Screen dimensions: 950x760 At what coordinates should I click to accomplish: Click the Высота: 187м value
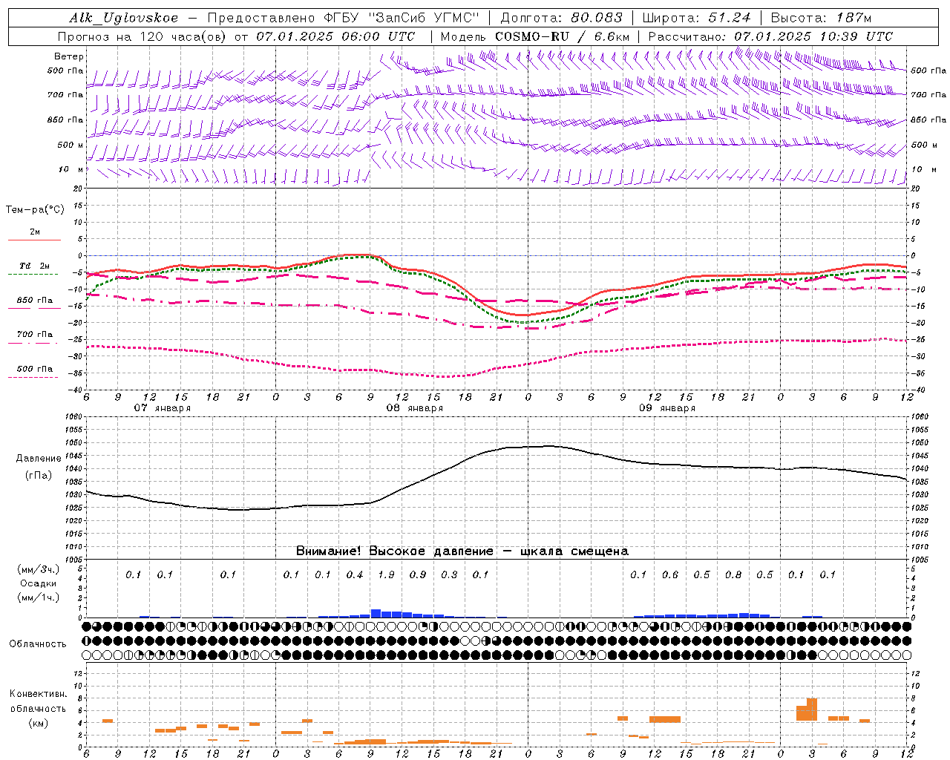coord(821,18)
